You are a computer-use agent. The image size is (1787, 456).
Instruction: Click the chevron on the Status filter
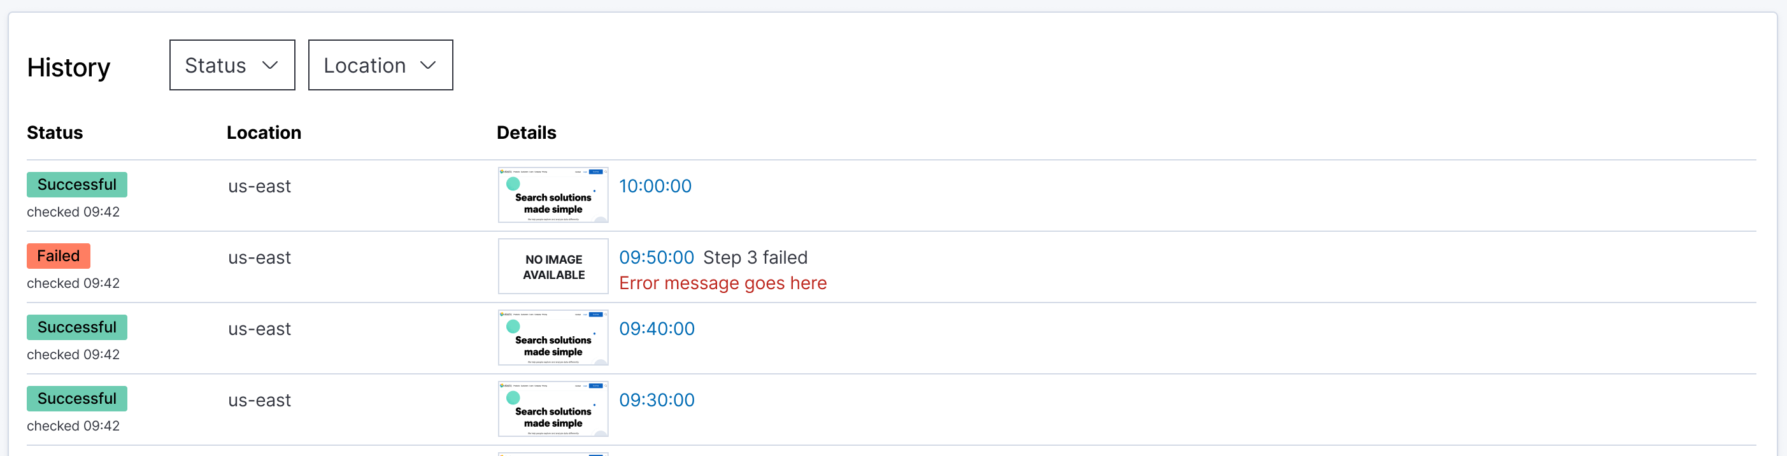pyautogui.click(x=272, y=65)
